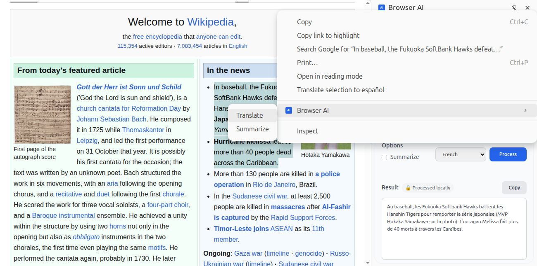The width and height of the screenshot is (537, 266).
Task: Open the Sudanese civil war news link
Action: [259, 196]
